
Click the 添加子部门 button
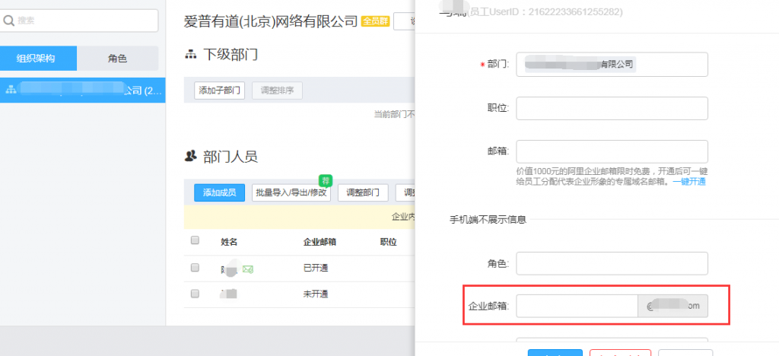(219, 91)
